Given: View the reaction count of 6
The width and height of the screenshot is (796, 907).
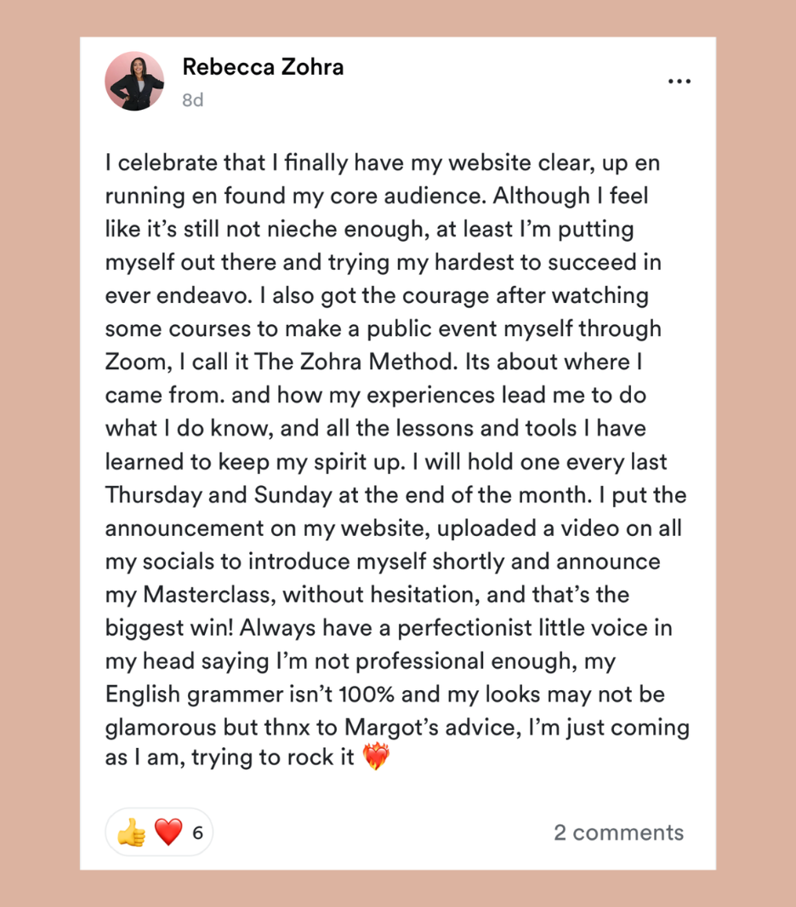Looking at the screenshot, I should coord(197,833).
